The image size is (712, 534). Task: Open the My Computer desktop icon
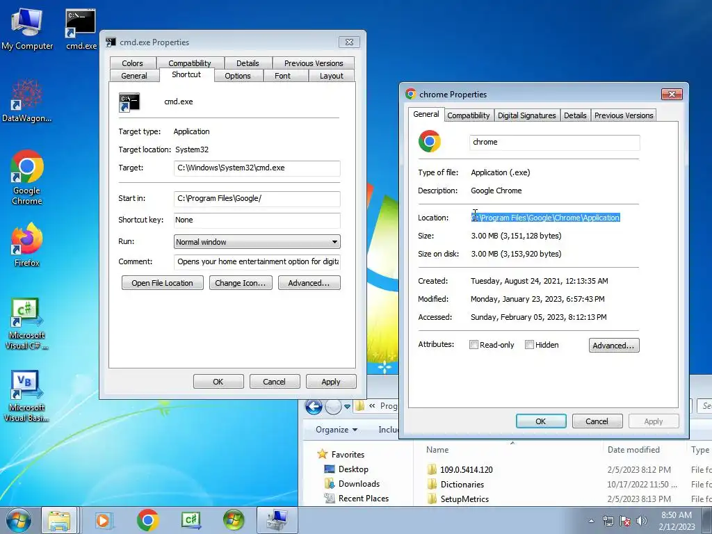click(x=27, y=29)
